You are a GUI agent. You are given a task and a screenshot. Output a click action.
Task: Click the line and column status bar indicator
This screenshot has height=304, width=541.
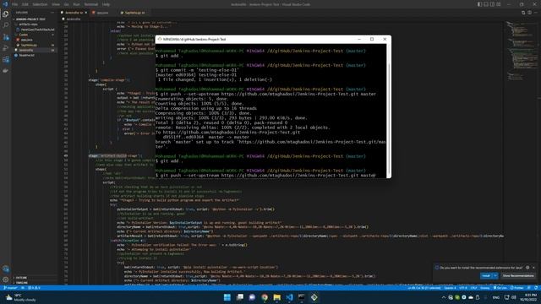(x=424, y=288)
